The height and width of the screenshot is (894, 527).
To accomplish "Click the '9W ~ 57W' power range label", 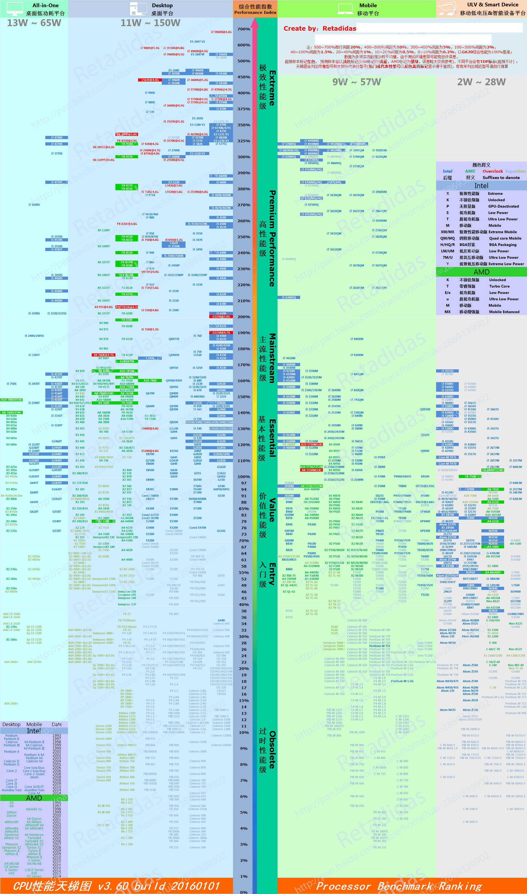I will point(357,82).
